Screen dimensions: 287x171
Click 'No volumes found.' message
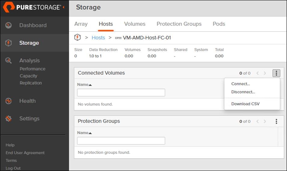coord(95,104)
